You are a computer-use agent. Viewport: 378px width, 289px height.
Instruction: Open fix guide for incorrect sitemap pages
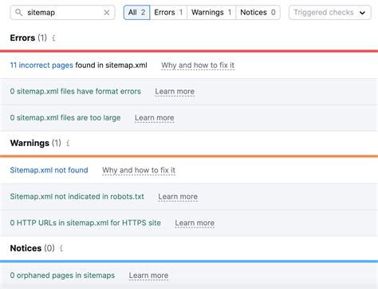pos(198,65)
